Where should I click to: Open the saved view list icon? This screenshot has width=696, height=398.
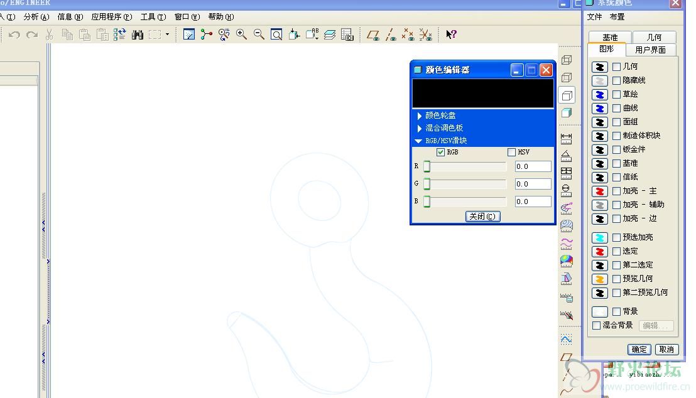(x=312, y=34)
